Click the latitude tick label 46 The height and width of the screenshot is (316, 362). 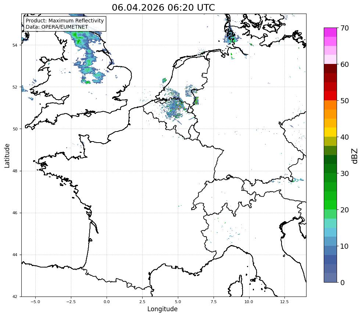(15, 213)
